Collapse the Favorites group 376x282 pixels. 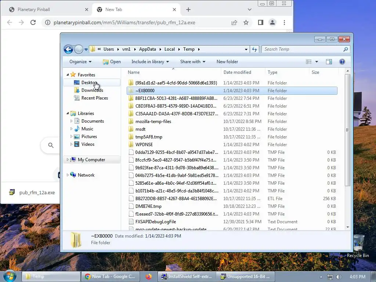click(x=68, y=75)
